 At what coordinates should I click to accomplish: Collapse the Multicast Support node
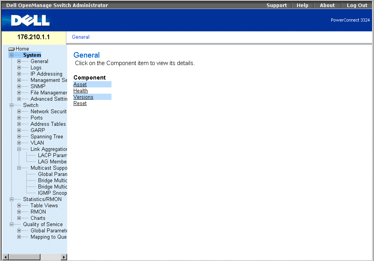coord(19,168)
